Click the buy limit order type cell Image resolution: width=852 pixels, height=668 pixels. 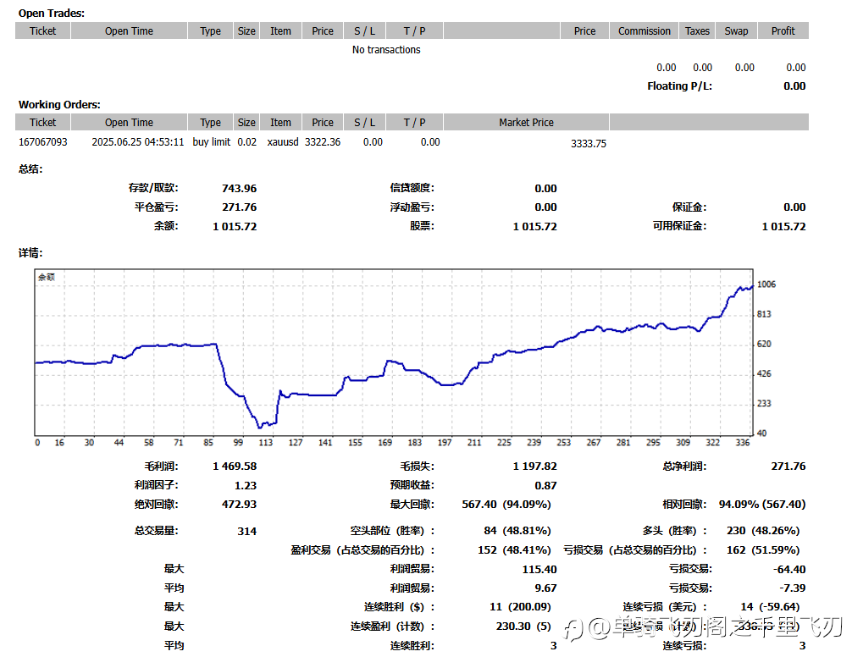pos(211,142)
